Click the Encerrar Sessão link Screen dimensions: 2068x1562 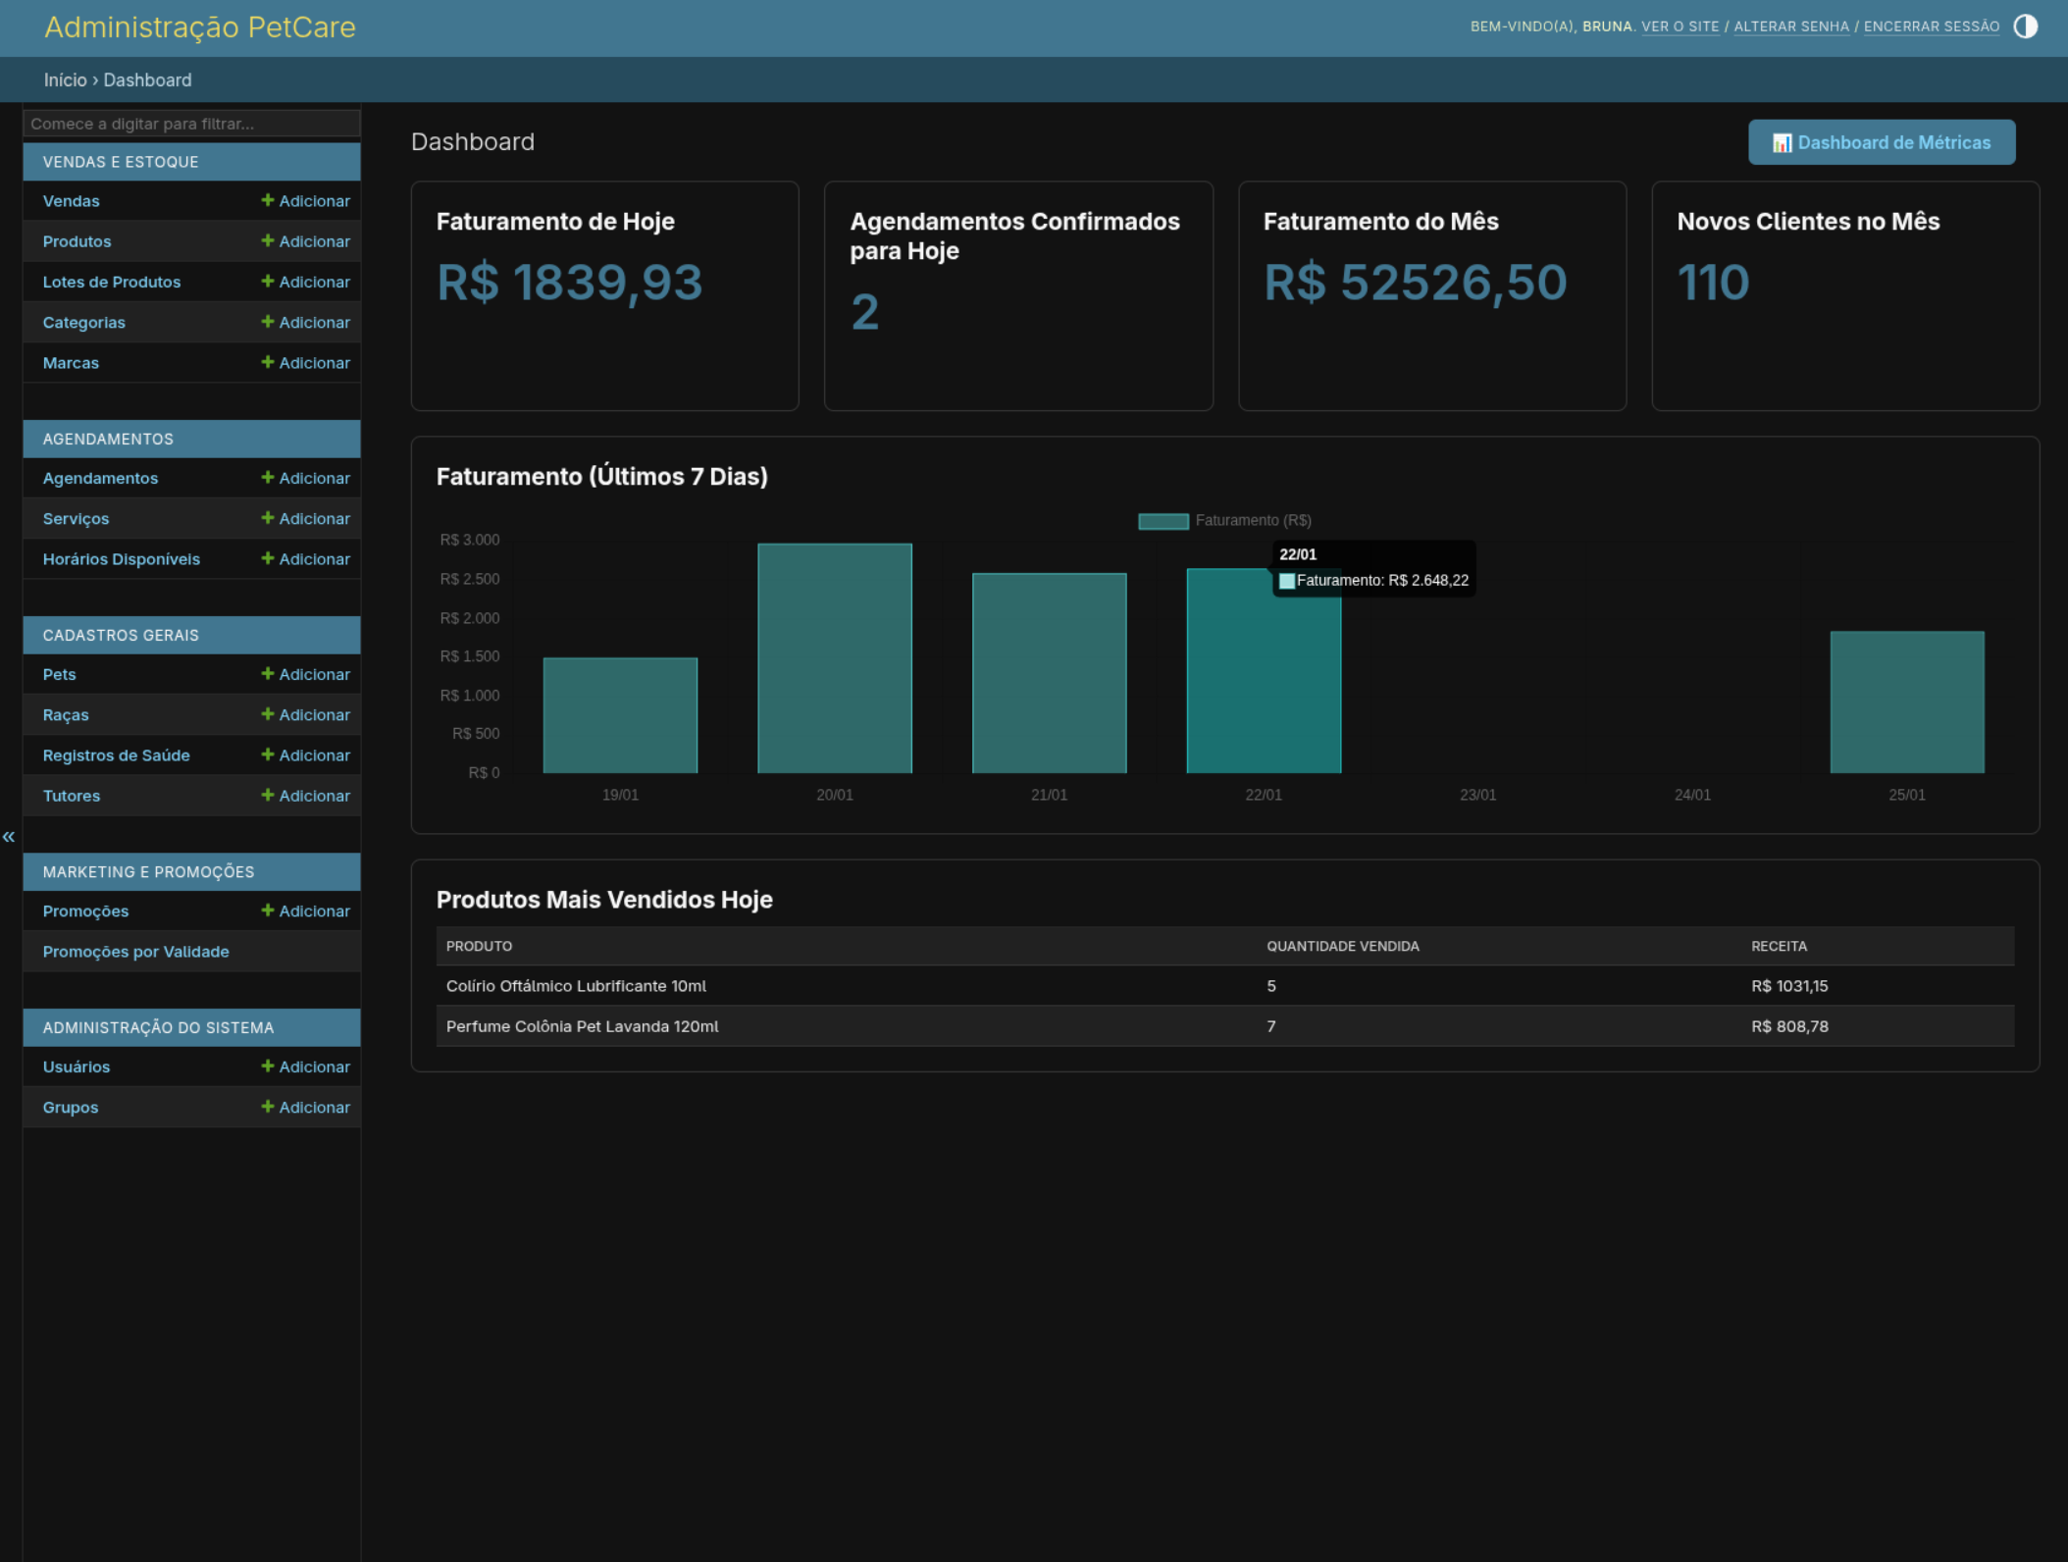point(1929,26)
